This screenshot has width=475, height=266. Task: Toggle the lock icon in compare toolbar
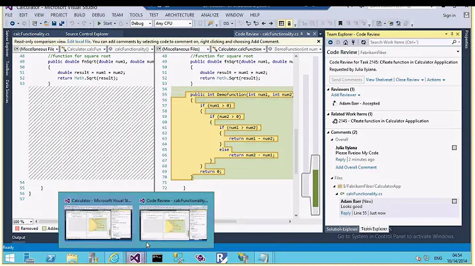coord(289,23)
